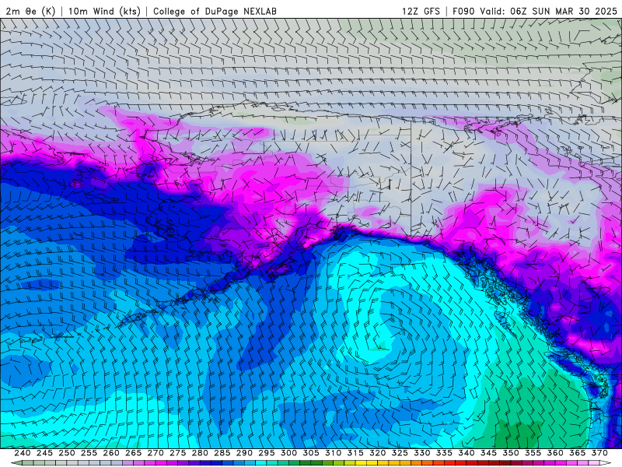Click the '12Z GFS' model run label
622x467 pixels.
[421, 11]
